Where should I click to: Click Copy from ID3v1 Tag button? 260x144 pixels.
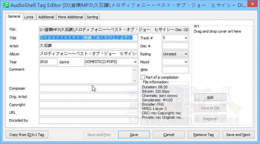[27, 135]
